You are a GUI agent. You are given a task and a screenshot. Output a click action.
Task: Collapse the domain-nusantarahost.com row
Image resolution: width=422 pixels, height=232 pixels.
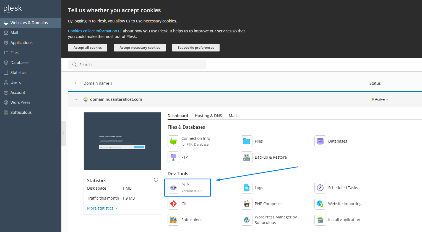[76, 99]
